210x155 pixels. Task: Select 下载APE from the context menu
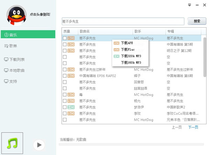click(x=127, y=43)
